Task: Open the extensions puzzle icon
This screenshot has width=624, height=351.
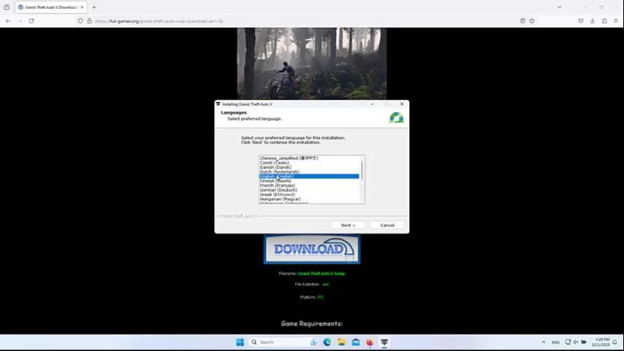Action: (x=604, y=21)
